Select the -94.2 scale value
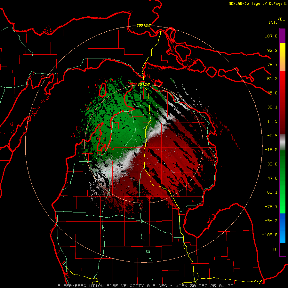 tap(271, 221)
